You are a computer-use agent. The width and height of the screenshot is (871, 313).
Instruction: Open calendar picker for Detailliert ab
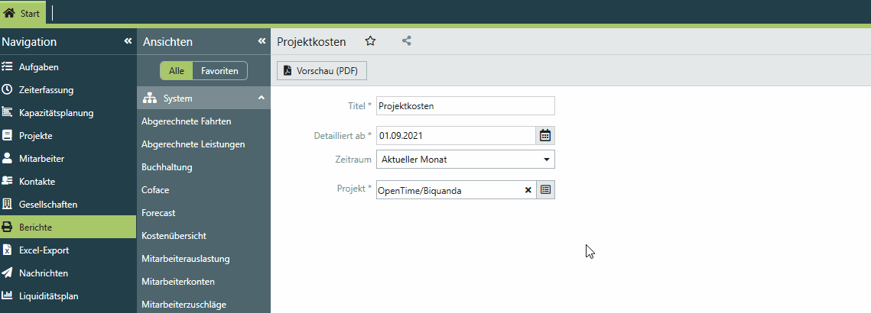click(x=545, y=136)
